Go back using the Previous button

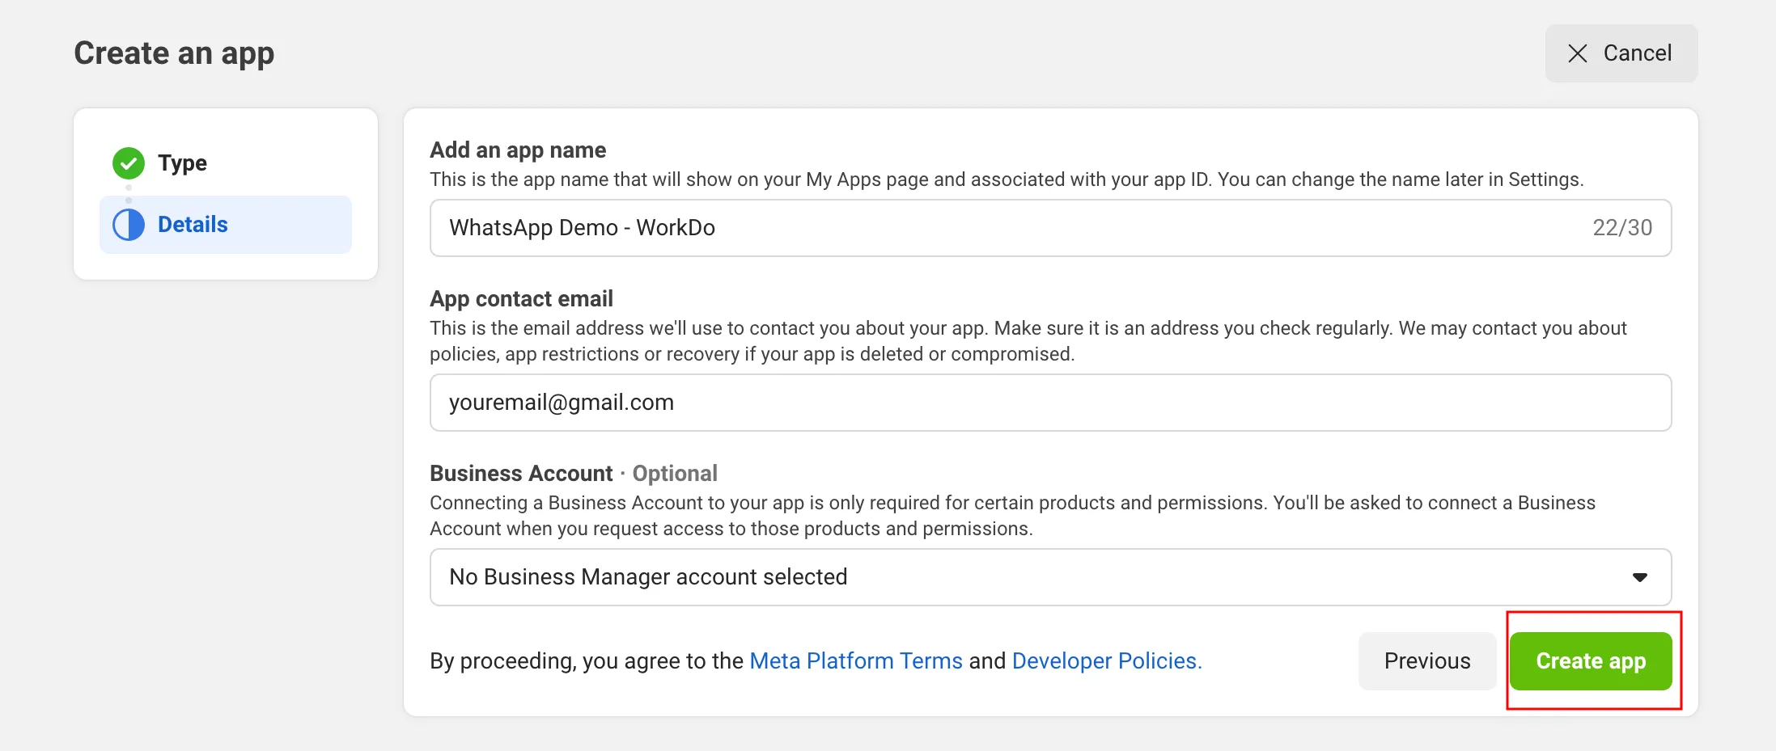pyautogui.click(x=1426, y=661)
